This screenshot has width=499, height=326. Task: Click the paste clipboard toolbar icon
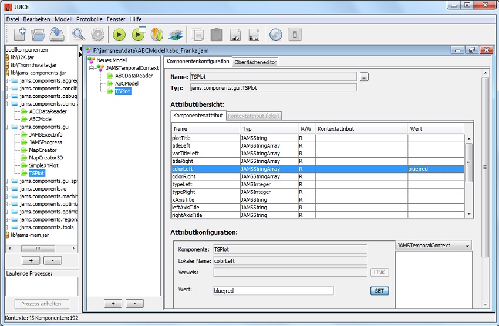click(217, 35)
